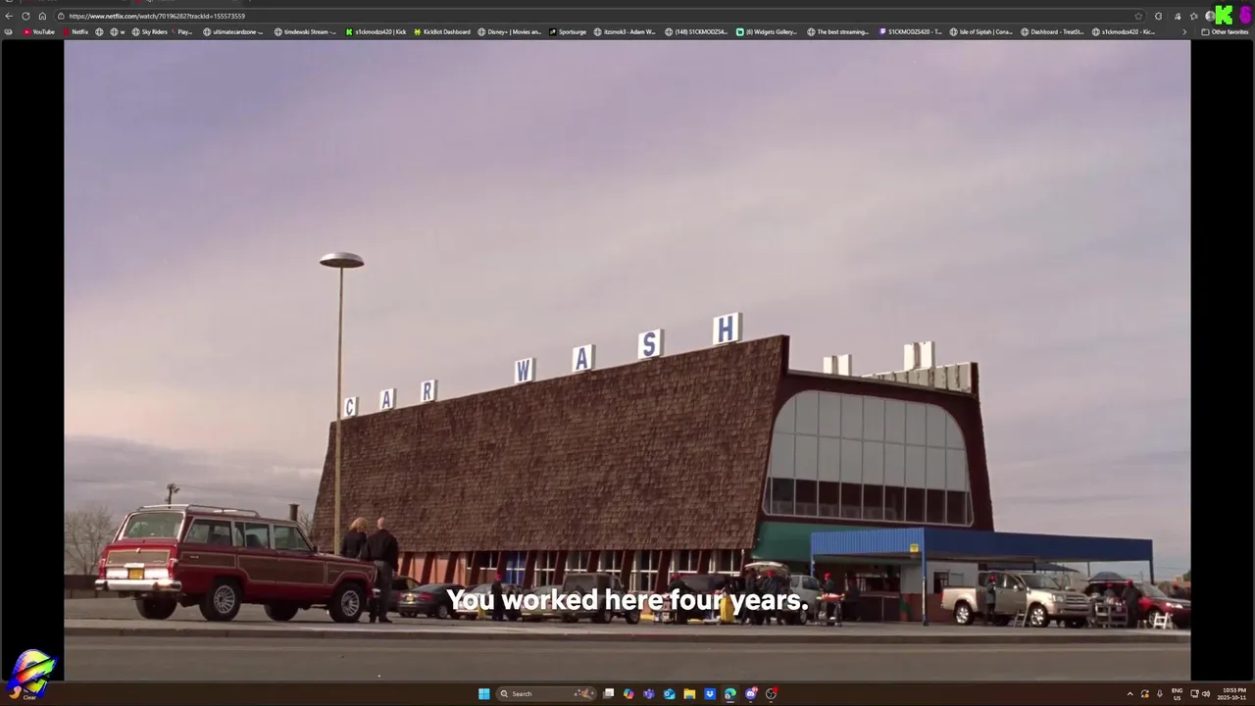
Task: Open the KickBot Dashboard bookmark
Action: point(442,32)
